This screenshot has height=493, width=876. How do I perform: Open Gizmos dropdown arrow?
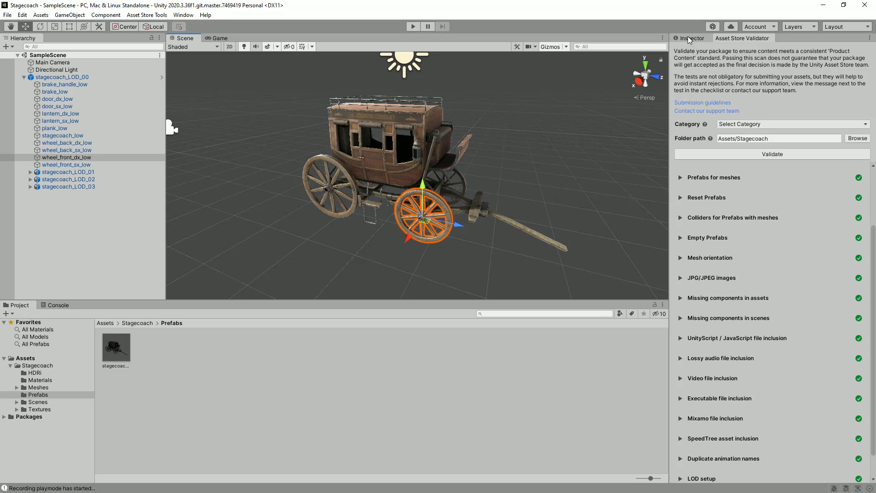[566, 47]
